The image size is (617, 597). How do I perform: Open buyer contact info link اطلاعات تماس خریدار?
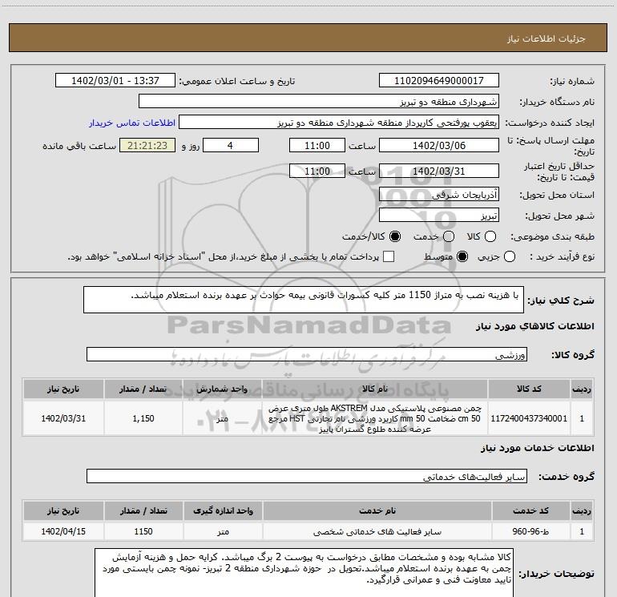click(x=132, y=123)
